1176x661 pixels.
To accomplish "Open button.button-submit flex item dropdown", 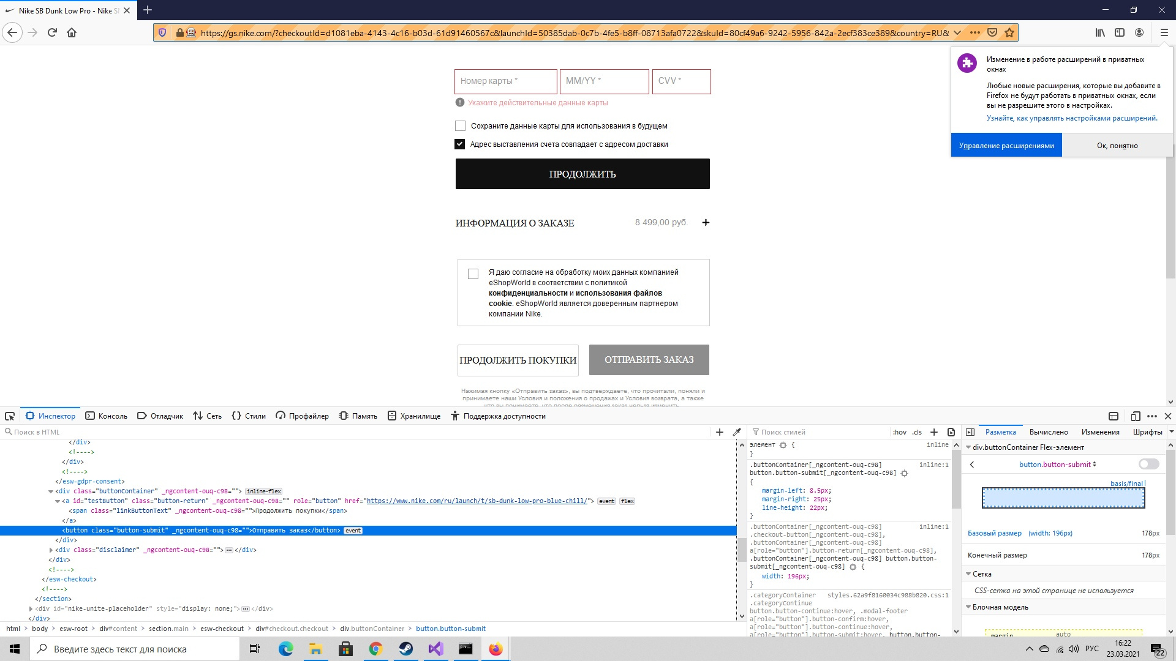I will 1058,465.
